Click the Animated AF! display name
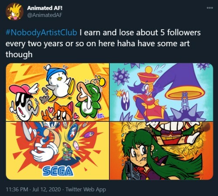The height and width of the screenshot is (196, 218). [x=44, y=8]
